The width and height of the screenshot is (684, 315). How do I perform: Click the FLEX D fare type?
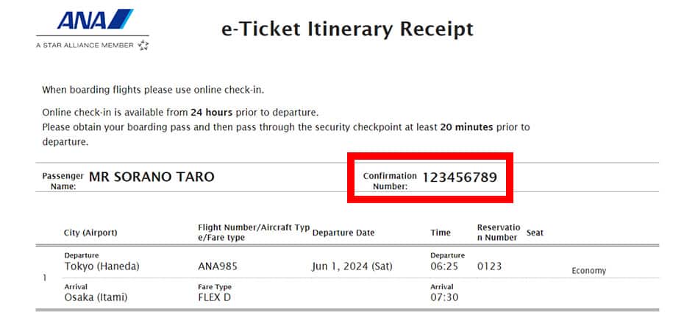214,297
